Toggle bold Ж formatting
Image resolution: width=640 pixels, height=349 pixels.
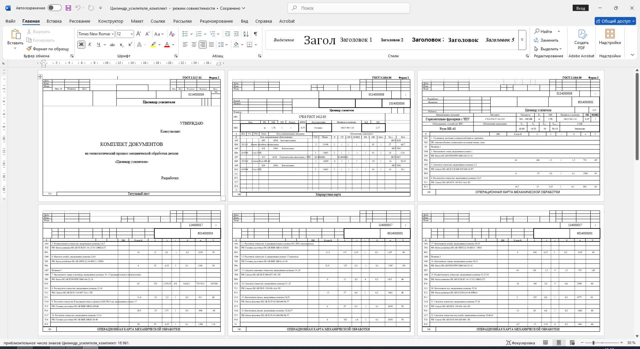click(x=81, y=45)
